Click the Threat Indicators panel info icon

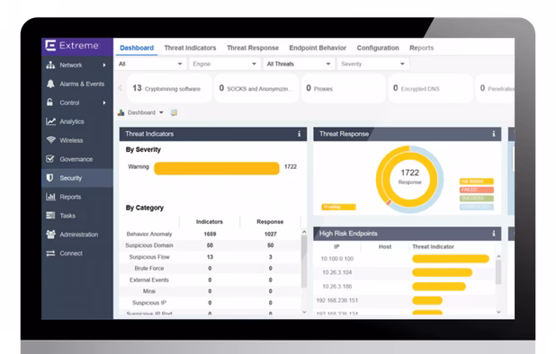[x=300, y=134]
